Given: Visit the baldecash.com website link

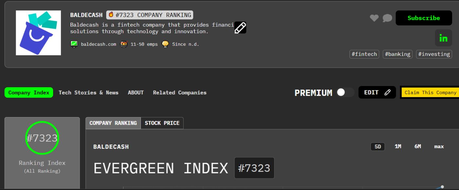Looking at the screenshot, I should pos(98,44).
